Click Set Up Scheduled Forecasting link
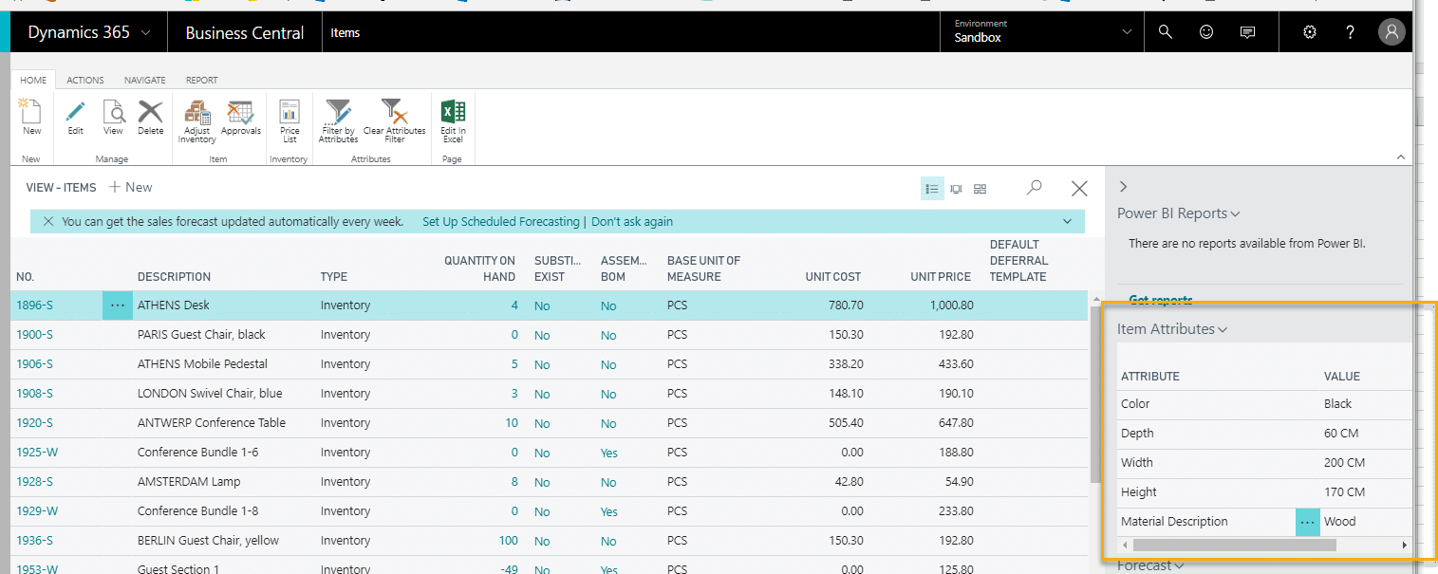Image resolution: width=1438 pixels, height=574 pixels. (x=500, y=221)
